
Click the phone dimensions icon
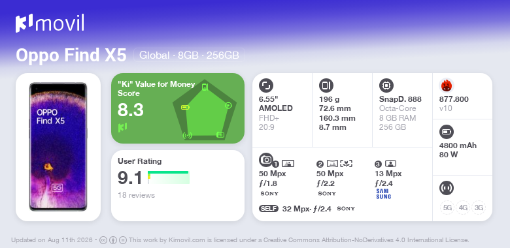[x=326, y=85]
